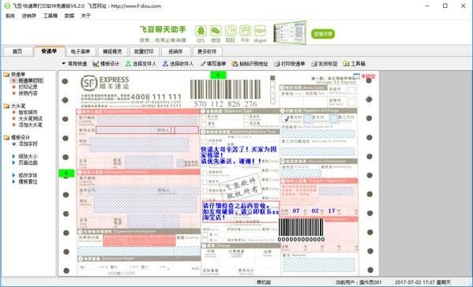Switch to the 批量打印 tab
The width and height of the screenshot is (473, 287).
144,51
